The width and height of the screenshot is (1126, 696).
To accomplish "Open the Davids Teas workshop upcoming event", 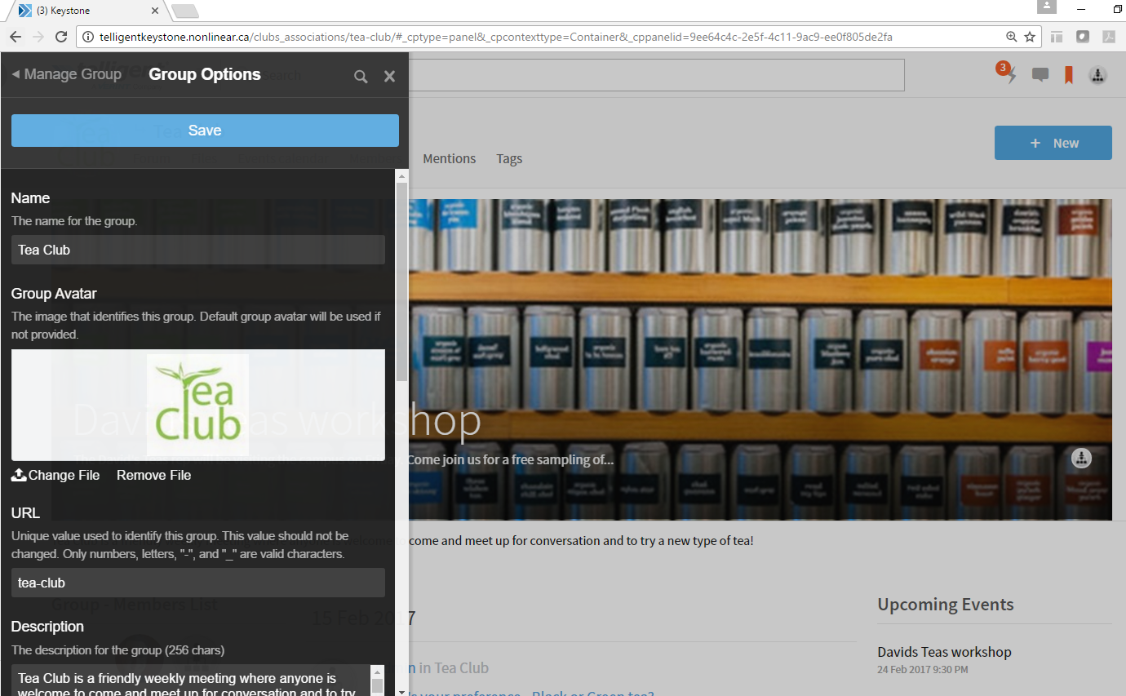I will pyautogui.click(x=944, y=652).
